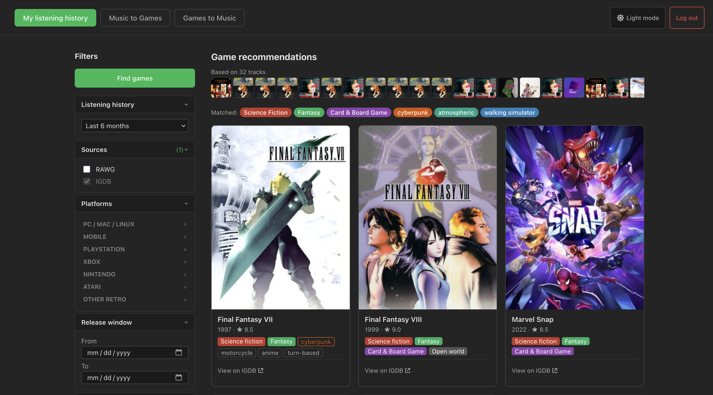
Task: Enable the RAWG source checkbox
Action: [x=87, y=169]
